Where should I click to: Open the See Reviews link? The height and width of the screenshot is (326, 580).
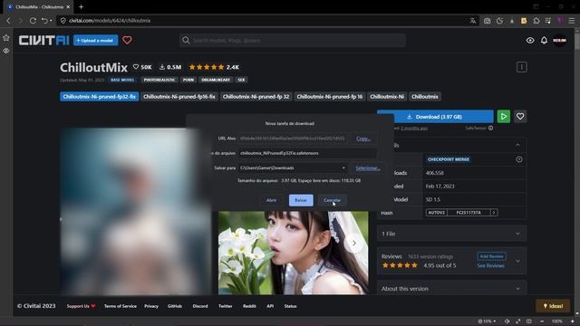coord(490,265)
